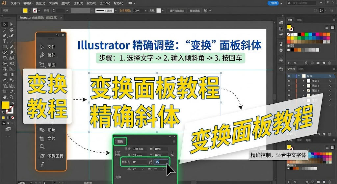Toggle visibility of sublayer numbered 1

(289, 81)
